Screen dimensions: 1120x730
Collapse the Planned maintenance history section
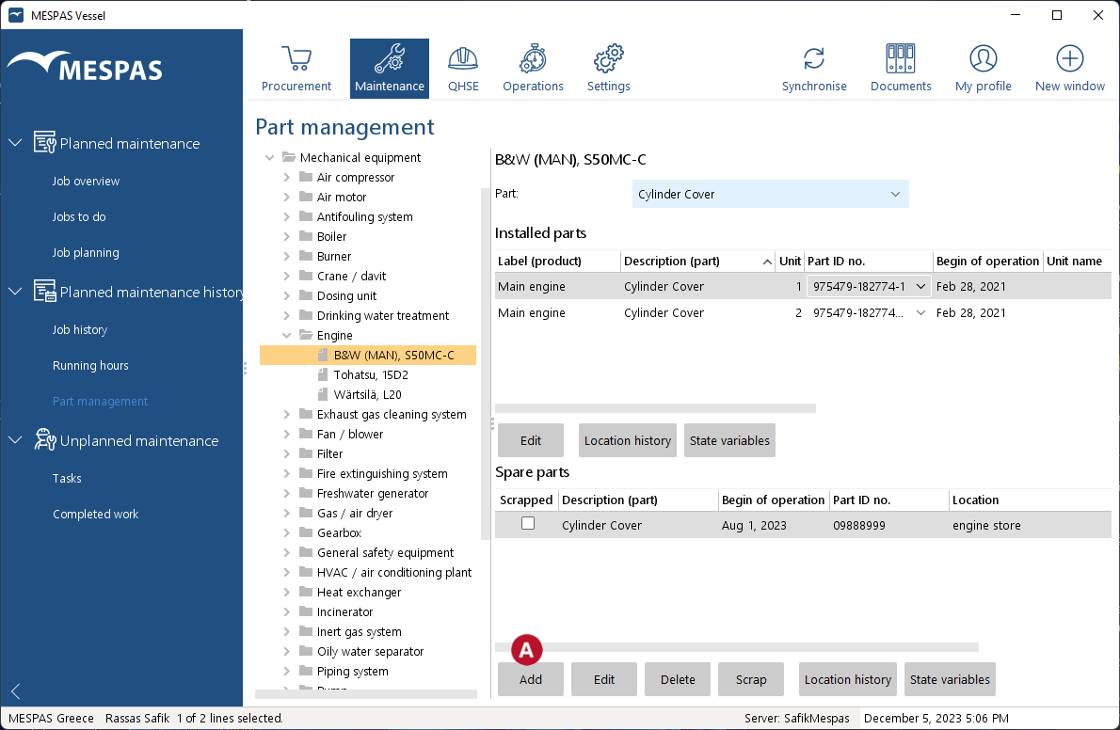click(15, 291)
